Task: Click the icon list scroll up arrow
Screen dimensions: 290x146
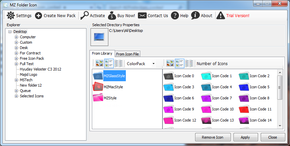Action: (280, 72)
